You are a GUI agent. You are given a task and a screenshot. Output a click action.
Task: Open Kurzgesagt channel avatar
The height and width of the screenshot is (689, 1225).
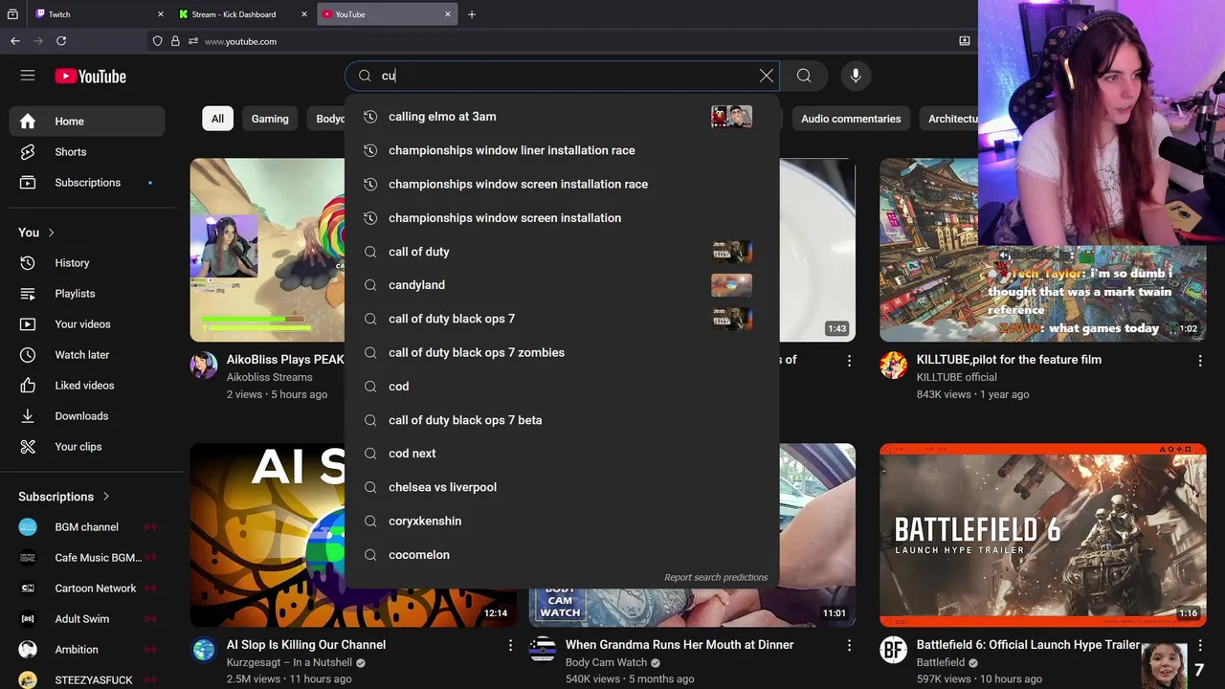[x=204, y=650]
